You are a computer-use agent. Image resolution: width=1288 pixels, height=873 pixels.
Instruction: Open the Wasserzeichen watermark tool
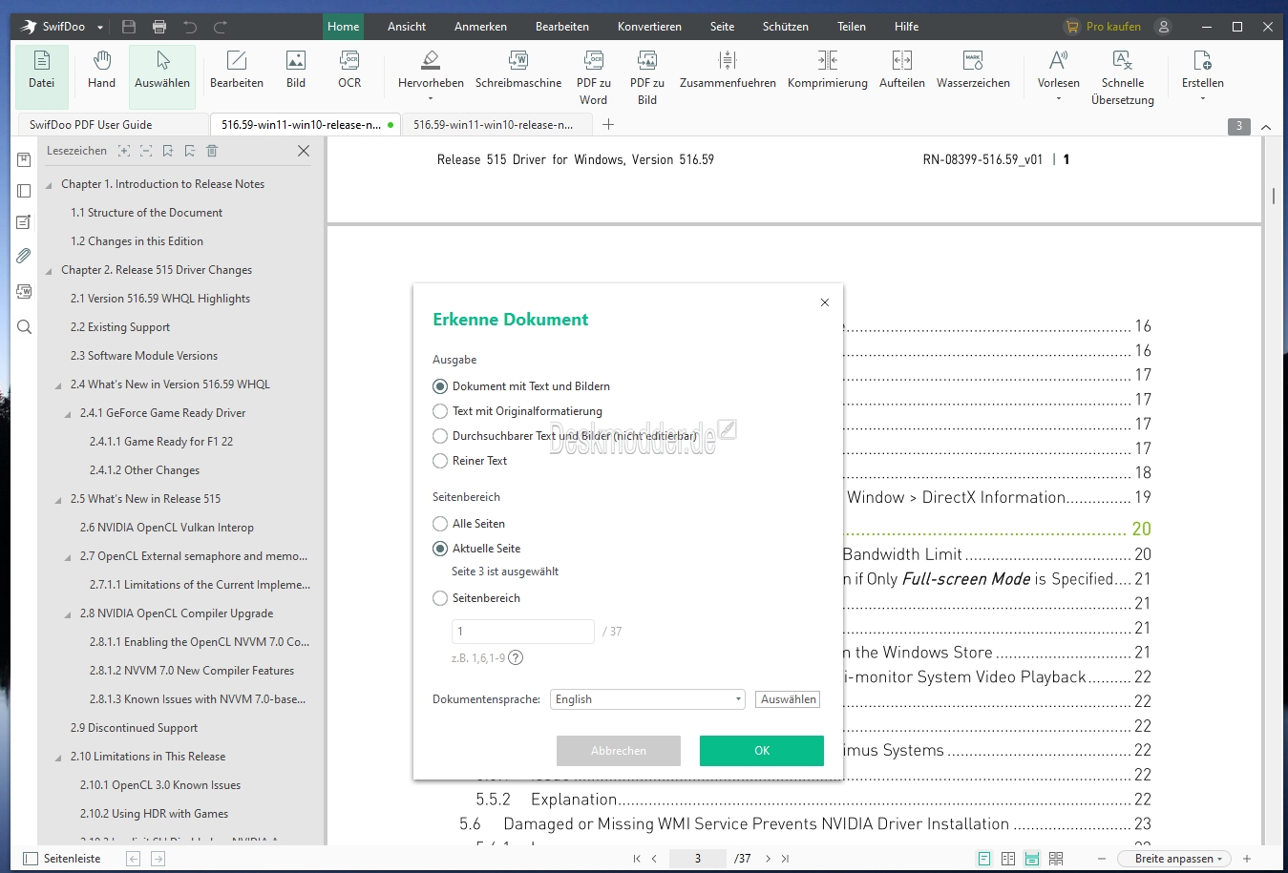[x=973, y=72]
